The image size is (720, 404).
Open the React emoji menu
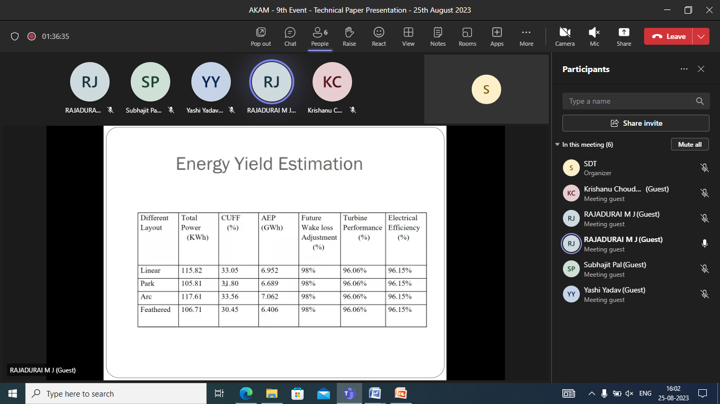[x=378, y=36]
